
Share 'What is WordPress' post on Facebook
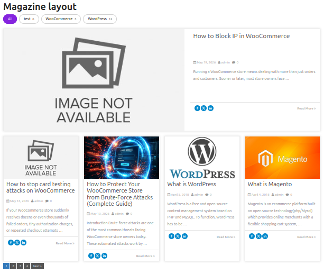(171, 236)
